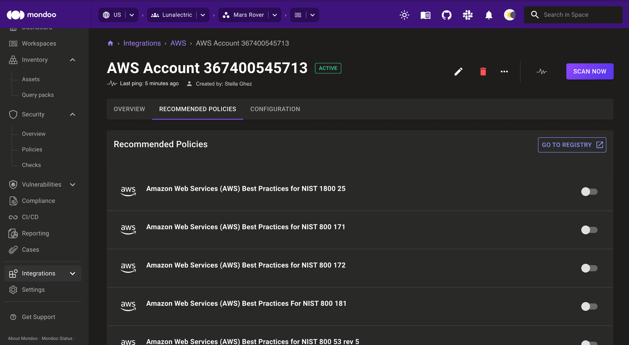The width and height of the screenshot is (629, 345).
Task: Turn on NIST 800 172 best practices
Action: coord(589,268)
